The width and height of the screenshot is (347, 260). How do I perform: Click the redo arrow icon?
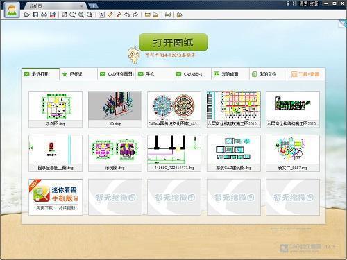click(135, 15)
